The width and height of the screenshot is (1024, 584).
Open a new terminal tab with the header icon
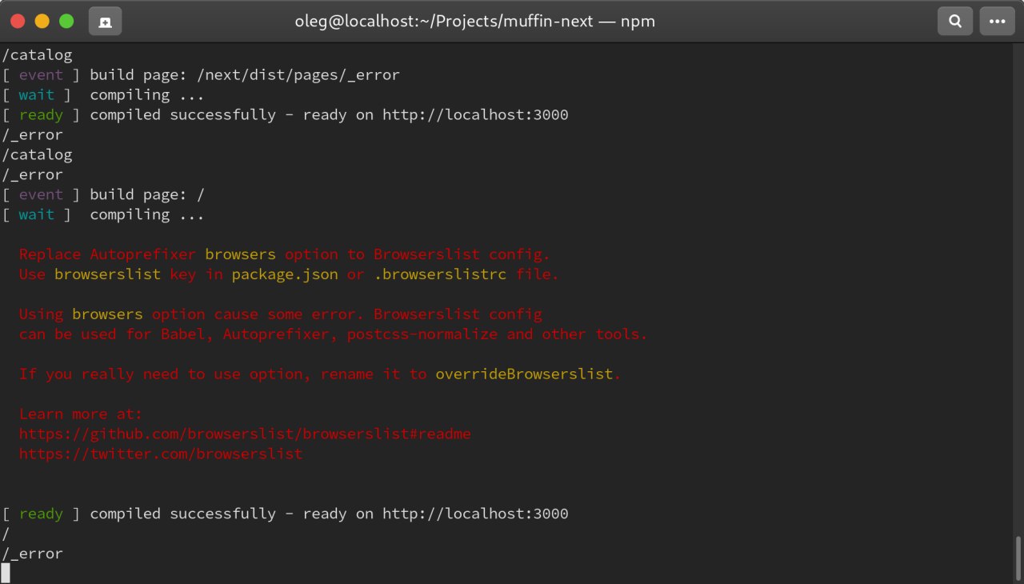(x=105, y=22)
